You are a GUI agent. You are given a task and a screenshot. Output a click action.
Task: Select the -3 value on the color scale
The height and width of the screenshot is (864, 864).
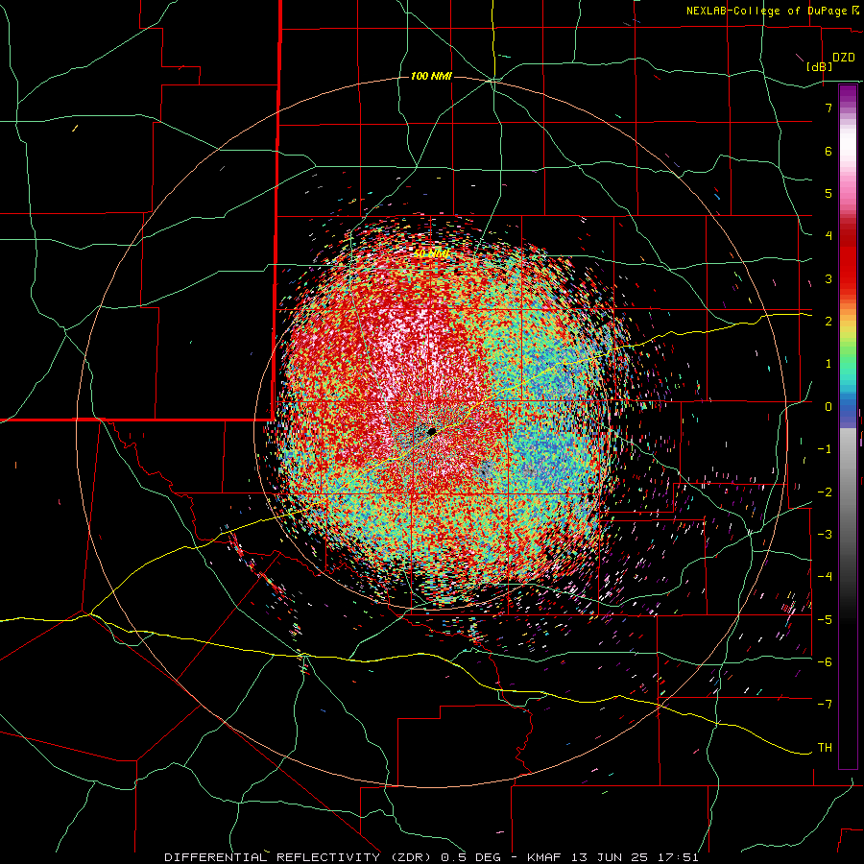click(x=825, y=535)
